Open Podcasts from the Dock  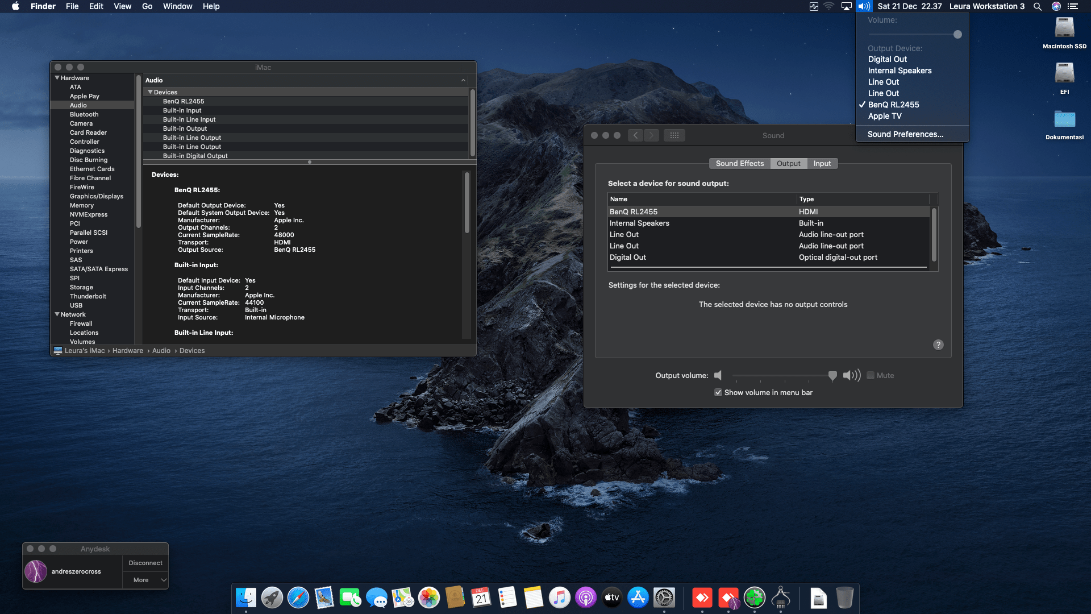click(585, 598)
